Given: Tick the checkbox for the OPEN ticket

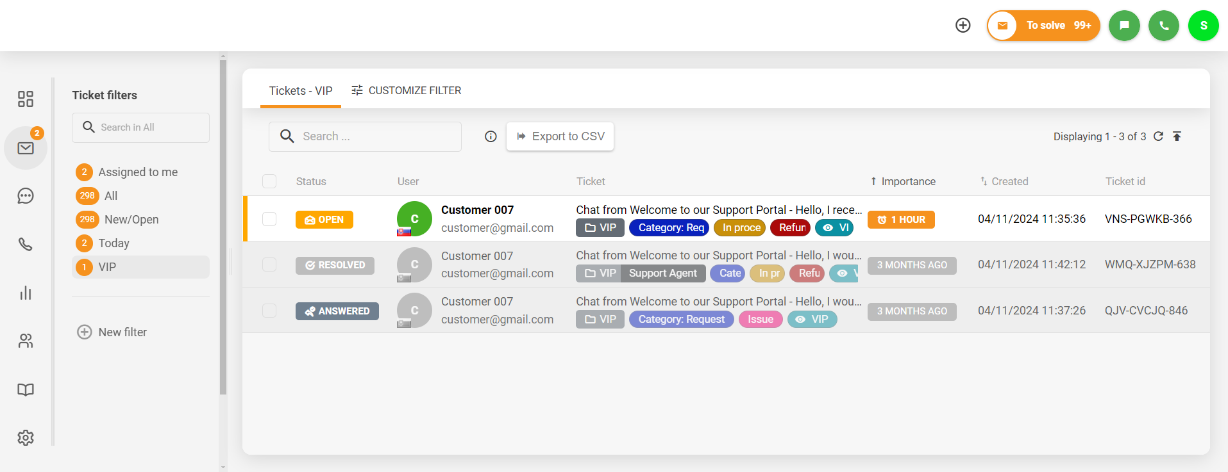Looking at the screenshot, I should (269, 219).
